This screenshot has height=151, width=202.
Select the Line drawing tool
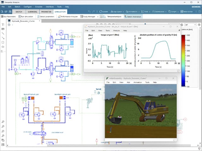3,33
